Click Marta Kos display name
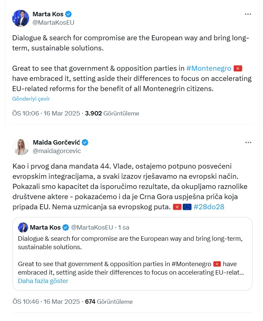Viewport: 263px width, 321px height. point(48,14)
